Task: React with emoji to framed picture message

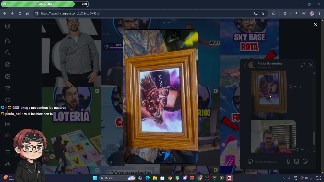Action: [x=290, y=87]
